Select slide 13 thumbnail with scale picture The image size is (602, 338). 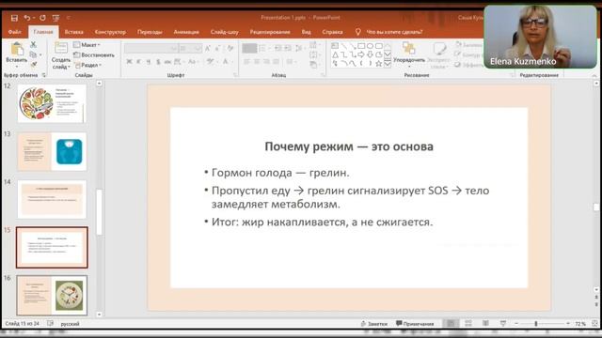[52, 152]
